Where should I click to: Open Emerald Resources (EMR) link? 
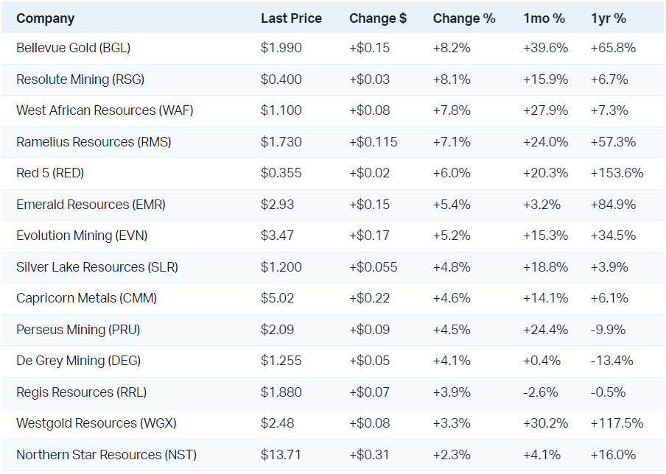91,205
